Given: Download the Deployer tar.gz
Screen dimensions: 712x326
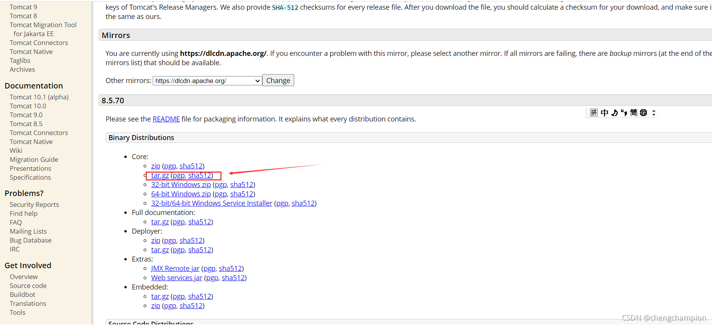Looking at the screenshot, I should pyautogui.click(x=160, y=250).
